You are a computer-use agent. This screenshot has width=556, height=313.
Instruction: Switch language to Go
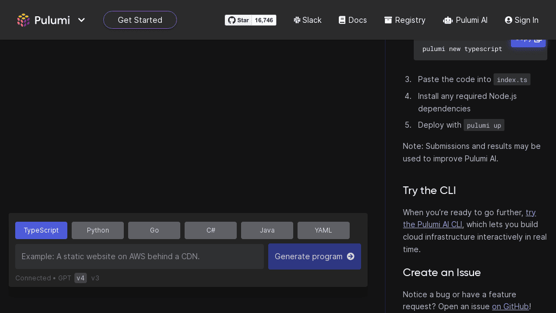[x=154, y=230]
